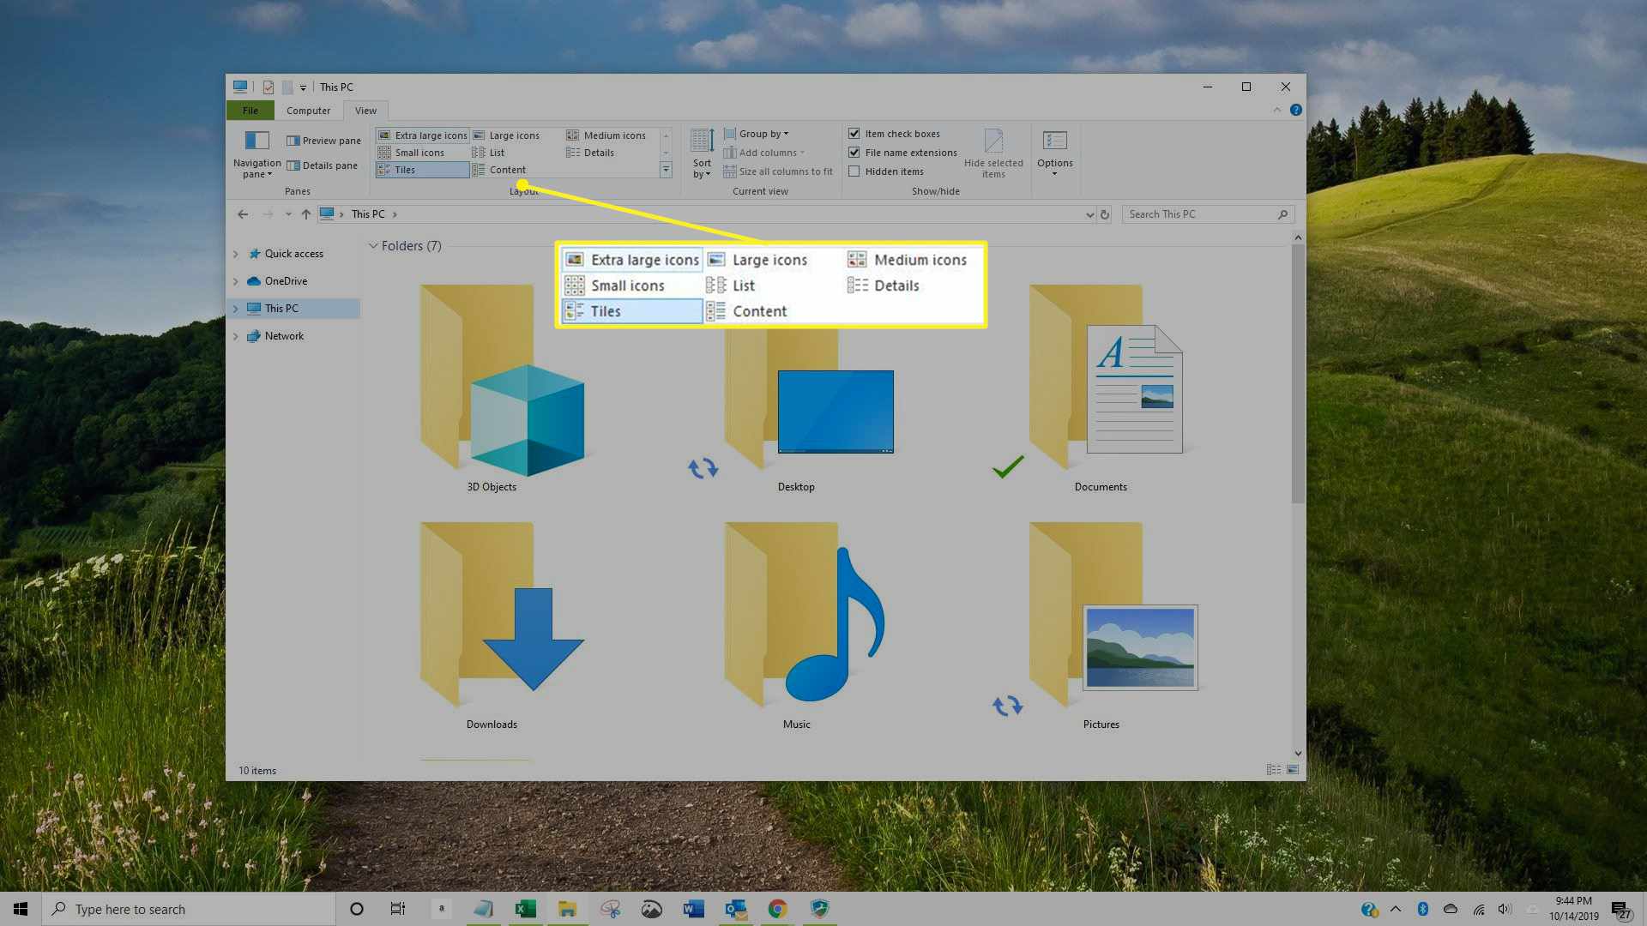1647x926 pixels.
Task: Open Cortana from the taskbar
Action: click(357, 909)
